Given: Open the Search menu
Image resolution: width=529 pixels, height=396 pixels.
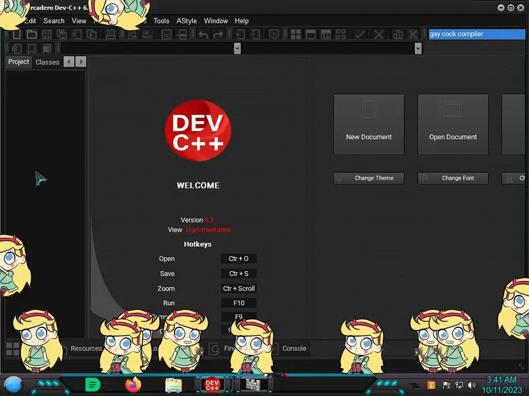Looking at the screenshot, I should click(54, 21).
